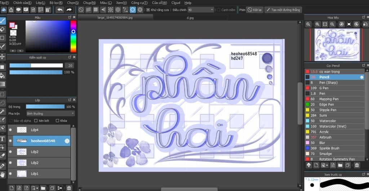Select the Text tool
369x191 pixels.
coord(3,139)
